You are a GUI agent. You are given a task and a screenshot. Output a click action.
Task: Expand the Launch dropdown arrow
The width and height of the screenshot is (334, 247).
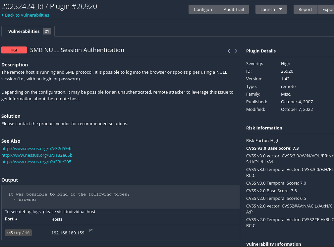point(281,9)
